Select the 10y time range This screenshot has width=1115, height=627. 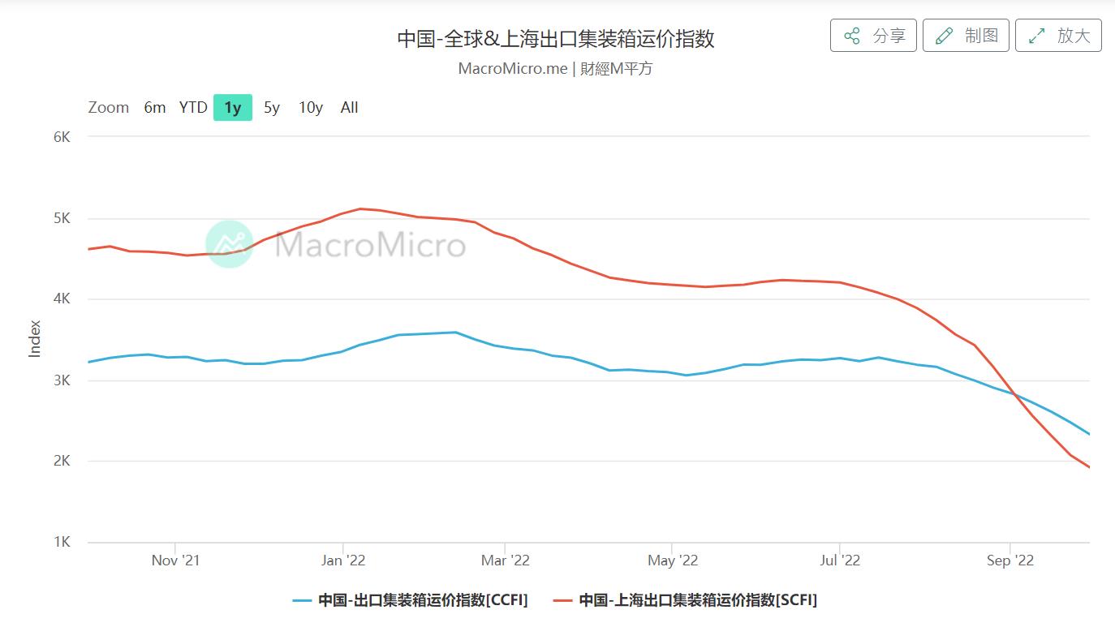[x=309, y=107]
